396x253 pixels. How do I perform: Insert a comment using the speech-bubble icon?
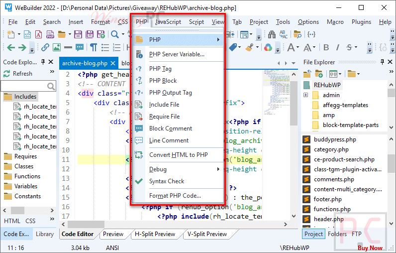tap(80, 47)
